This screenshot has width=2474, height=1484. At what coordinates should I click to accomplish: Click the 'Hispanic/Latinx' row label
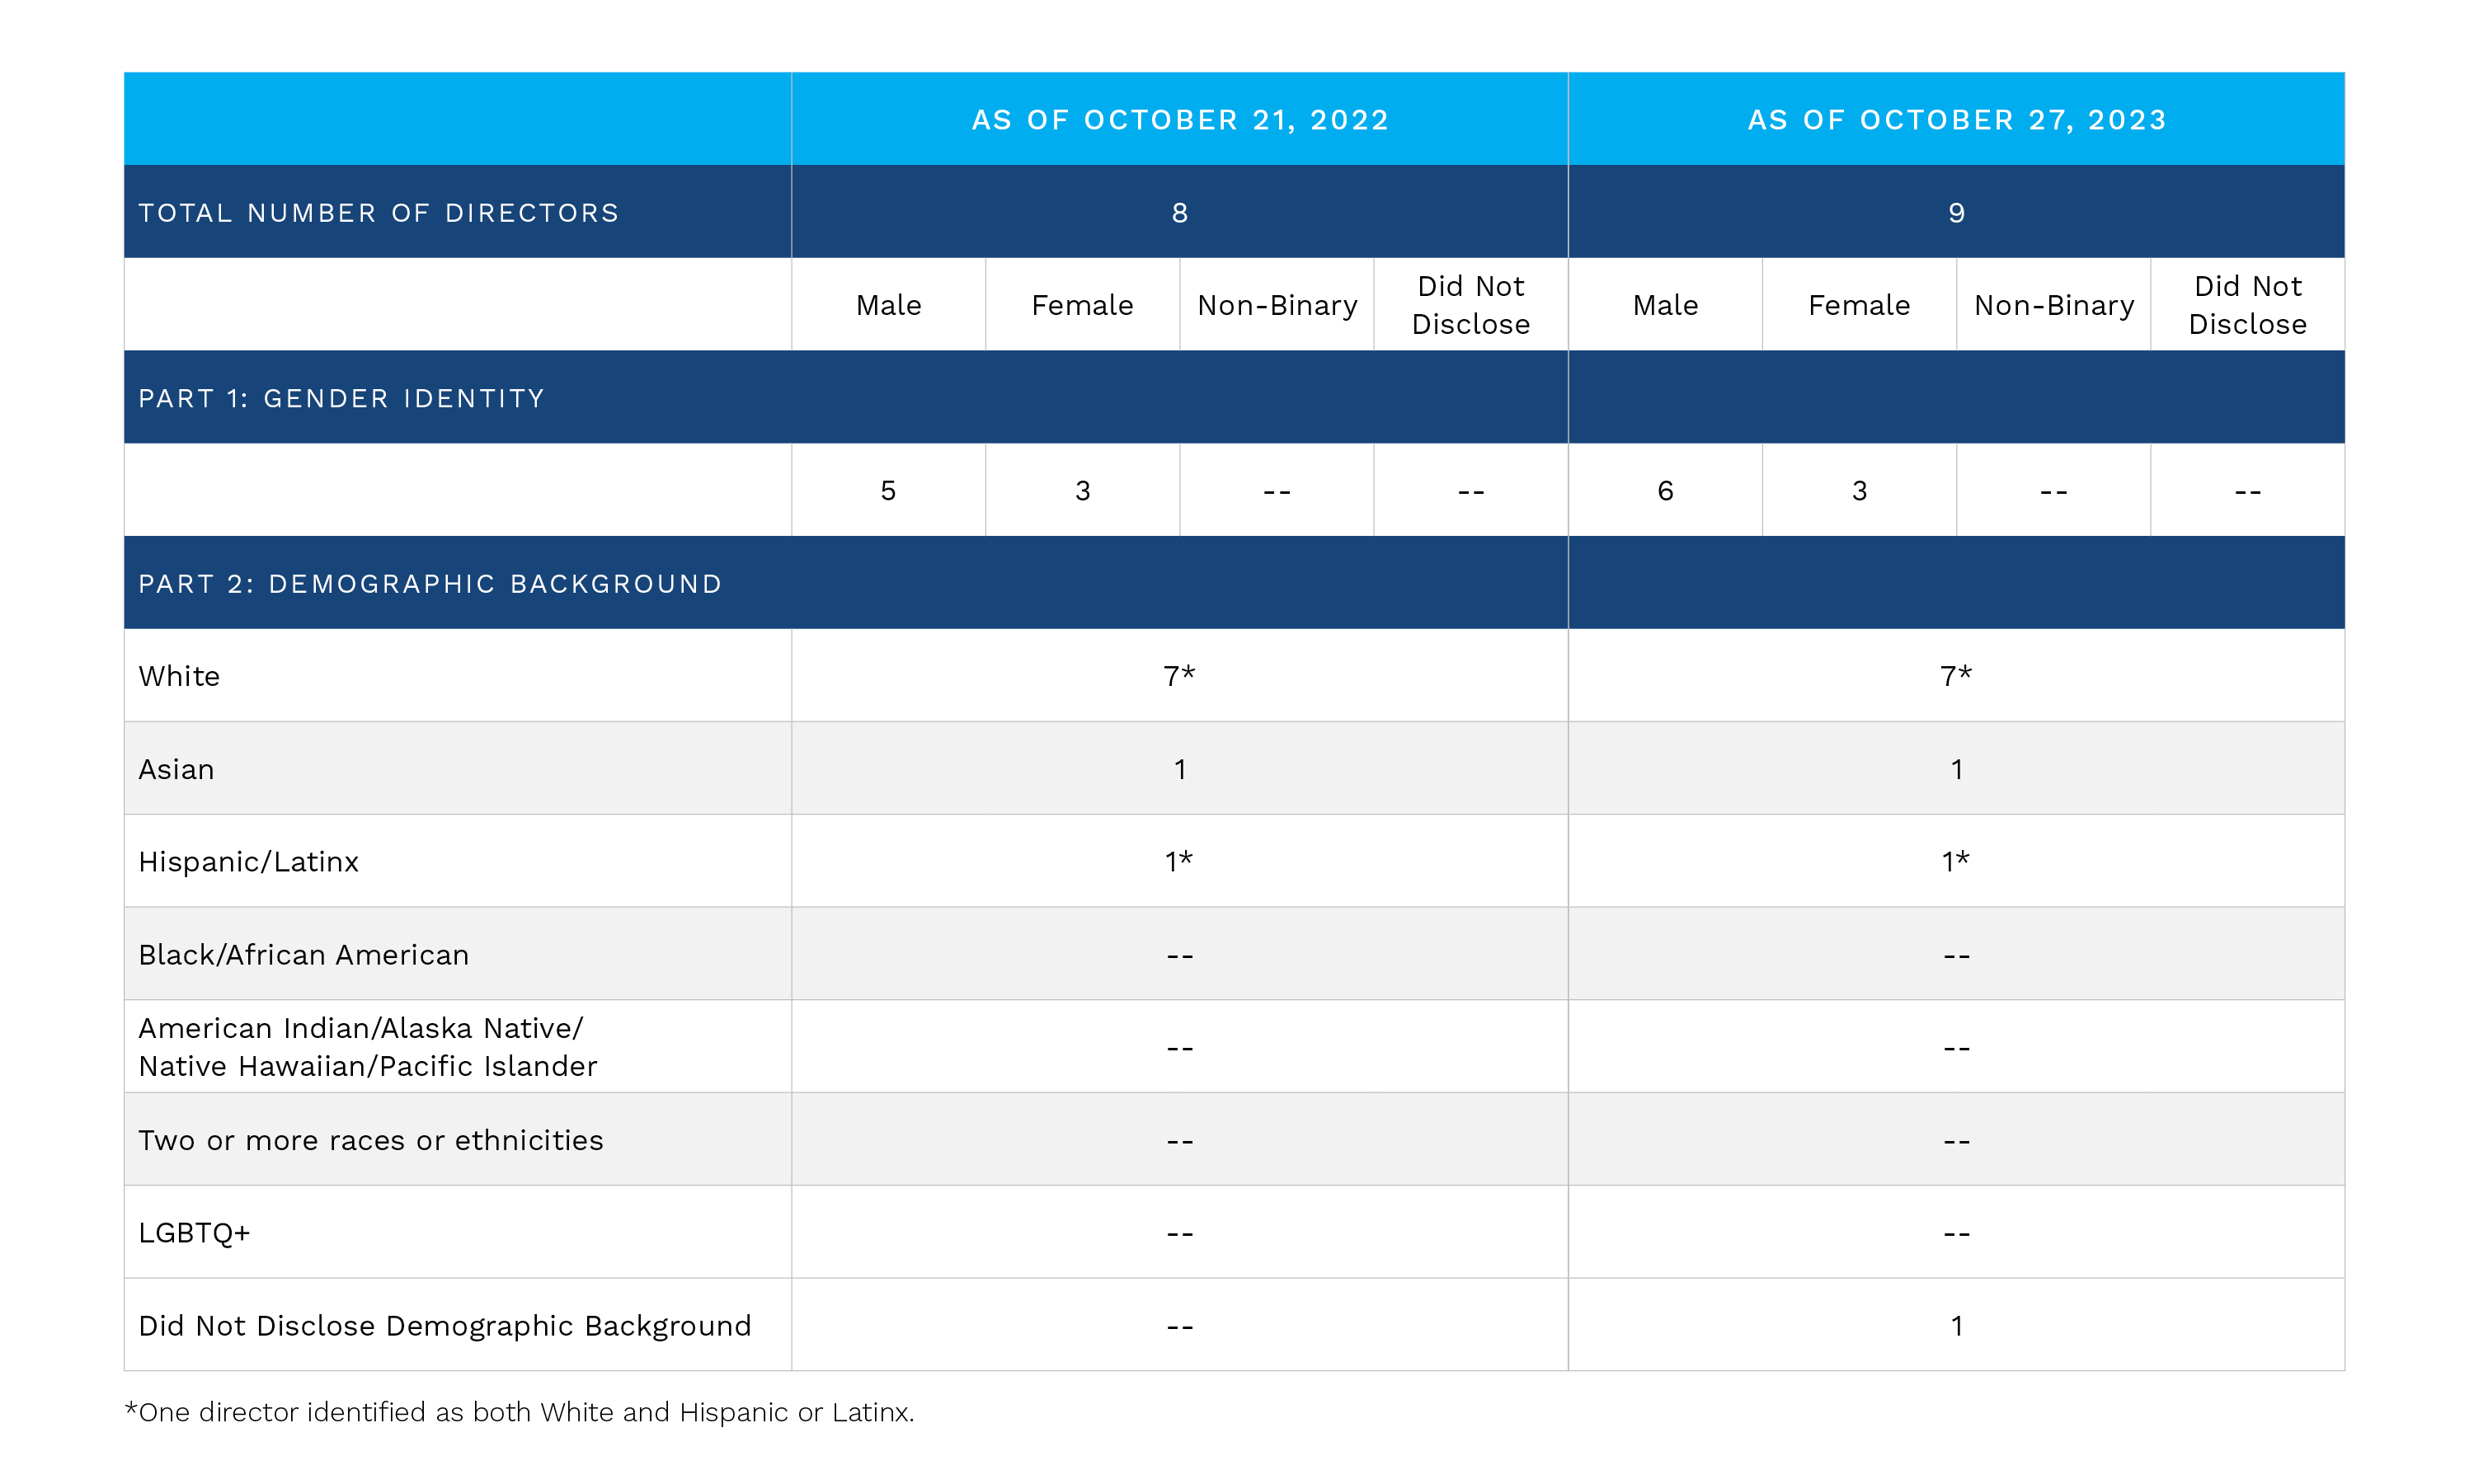point(248,860)
